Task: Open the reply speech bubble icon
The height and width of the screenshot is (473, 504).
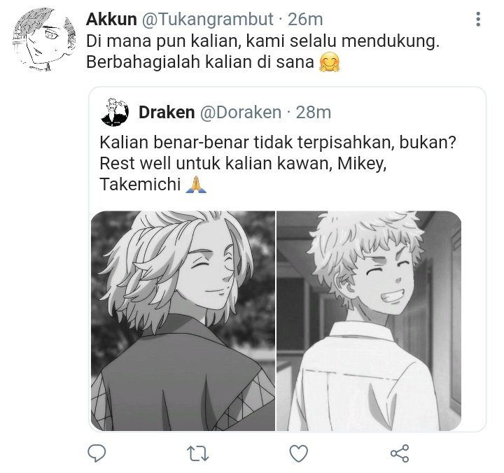Action: pos(97,453)
